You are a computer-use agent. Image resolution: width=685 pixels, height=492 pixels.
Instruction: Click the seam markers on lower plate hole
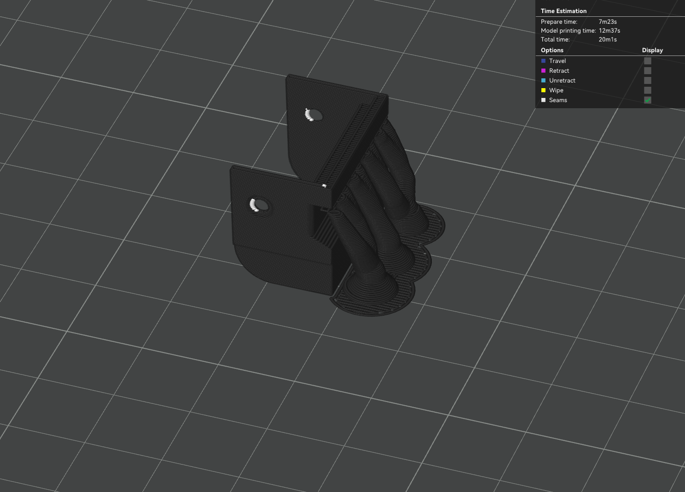[x=254, y=205]
